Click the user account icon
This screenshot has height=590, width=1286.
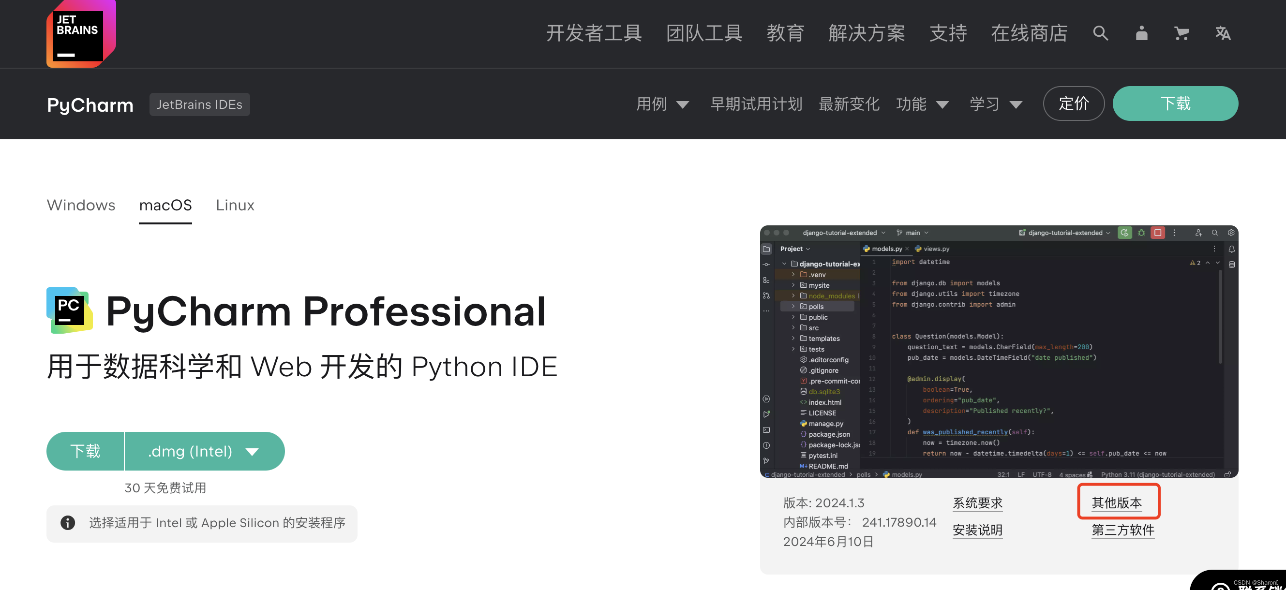[1141, 33]
